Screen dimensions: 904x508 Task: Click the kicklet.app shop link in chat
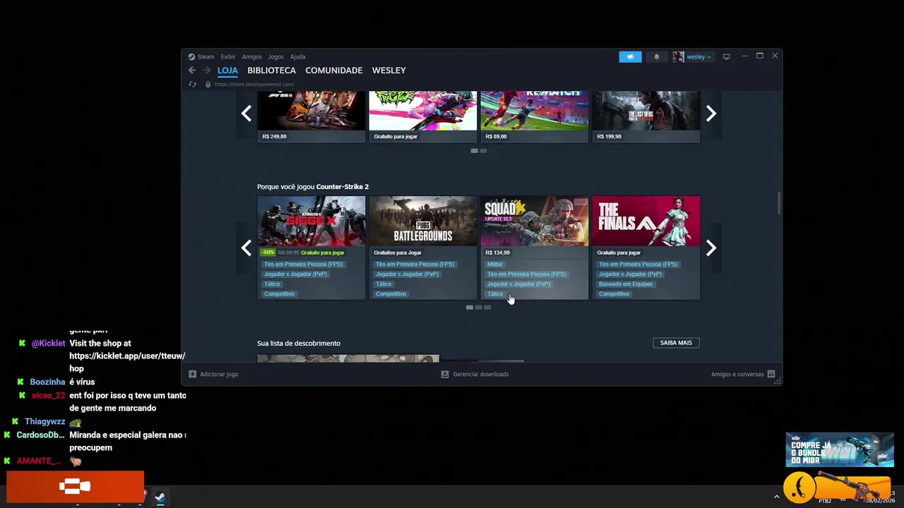click(x=127, y=356)
